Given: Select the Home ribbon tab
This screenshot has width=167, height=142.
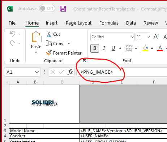Looking at the screenshot, I should click(32, 23).
